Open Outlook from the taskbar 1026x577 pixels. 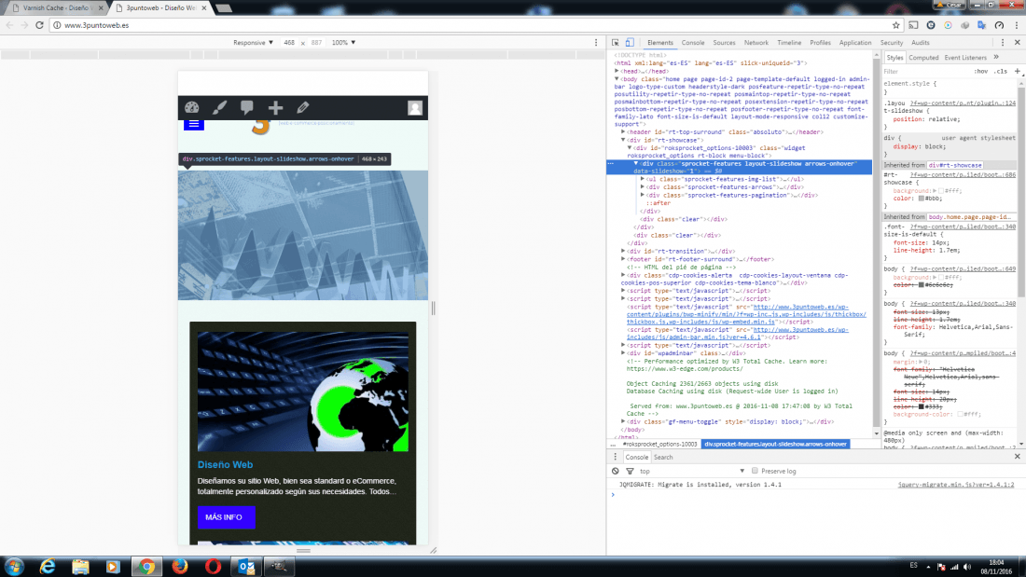pos(246,567)
